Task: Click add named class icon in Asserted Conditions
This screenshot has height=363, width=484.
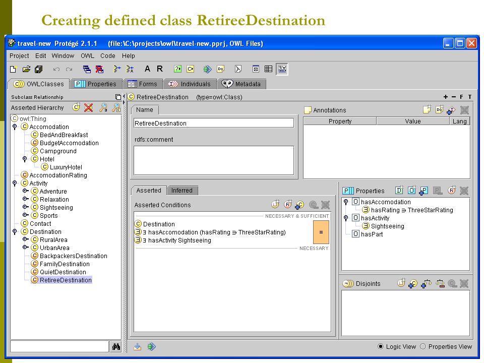Action: 299,205
